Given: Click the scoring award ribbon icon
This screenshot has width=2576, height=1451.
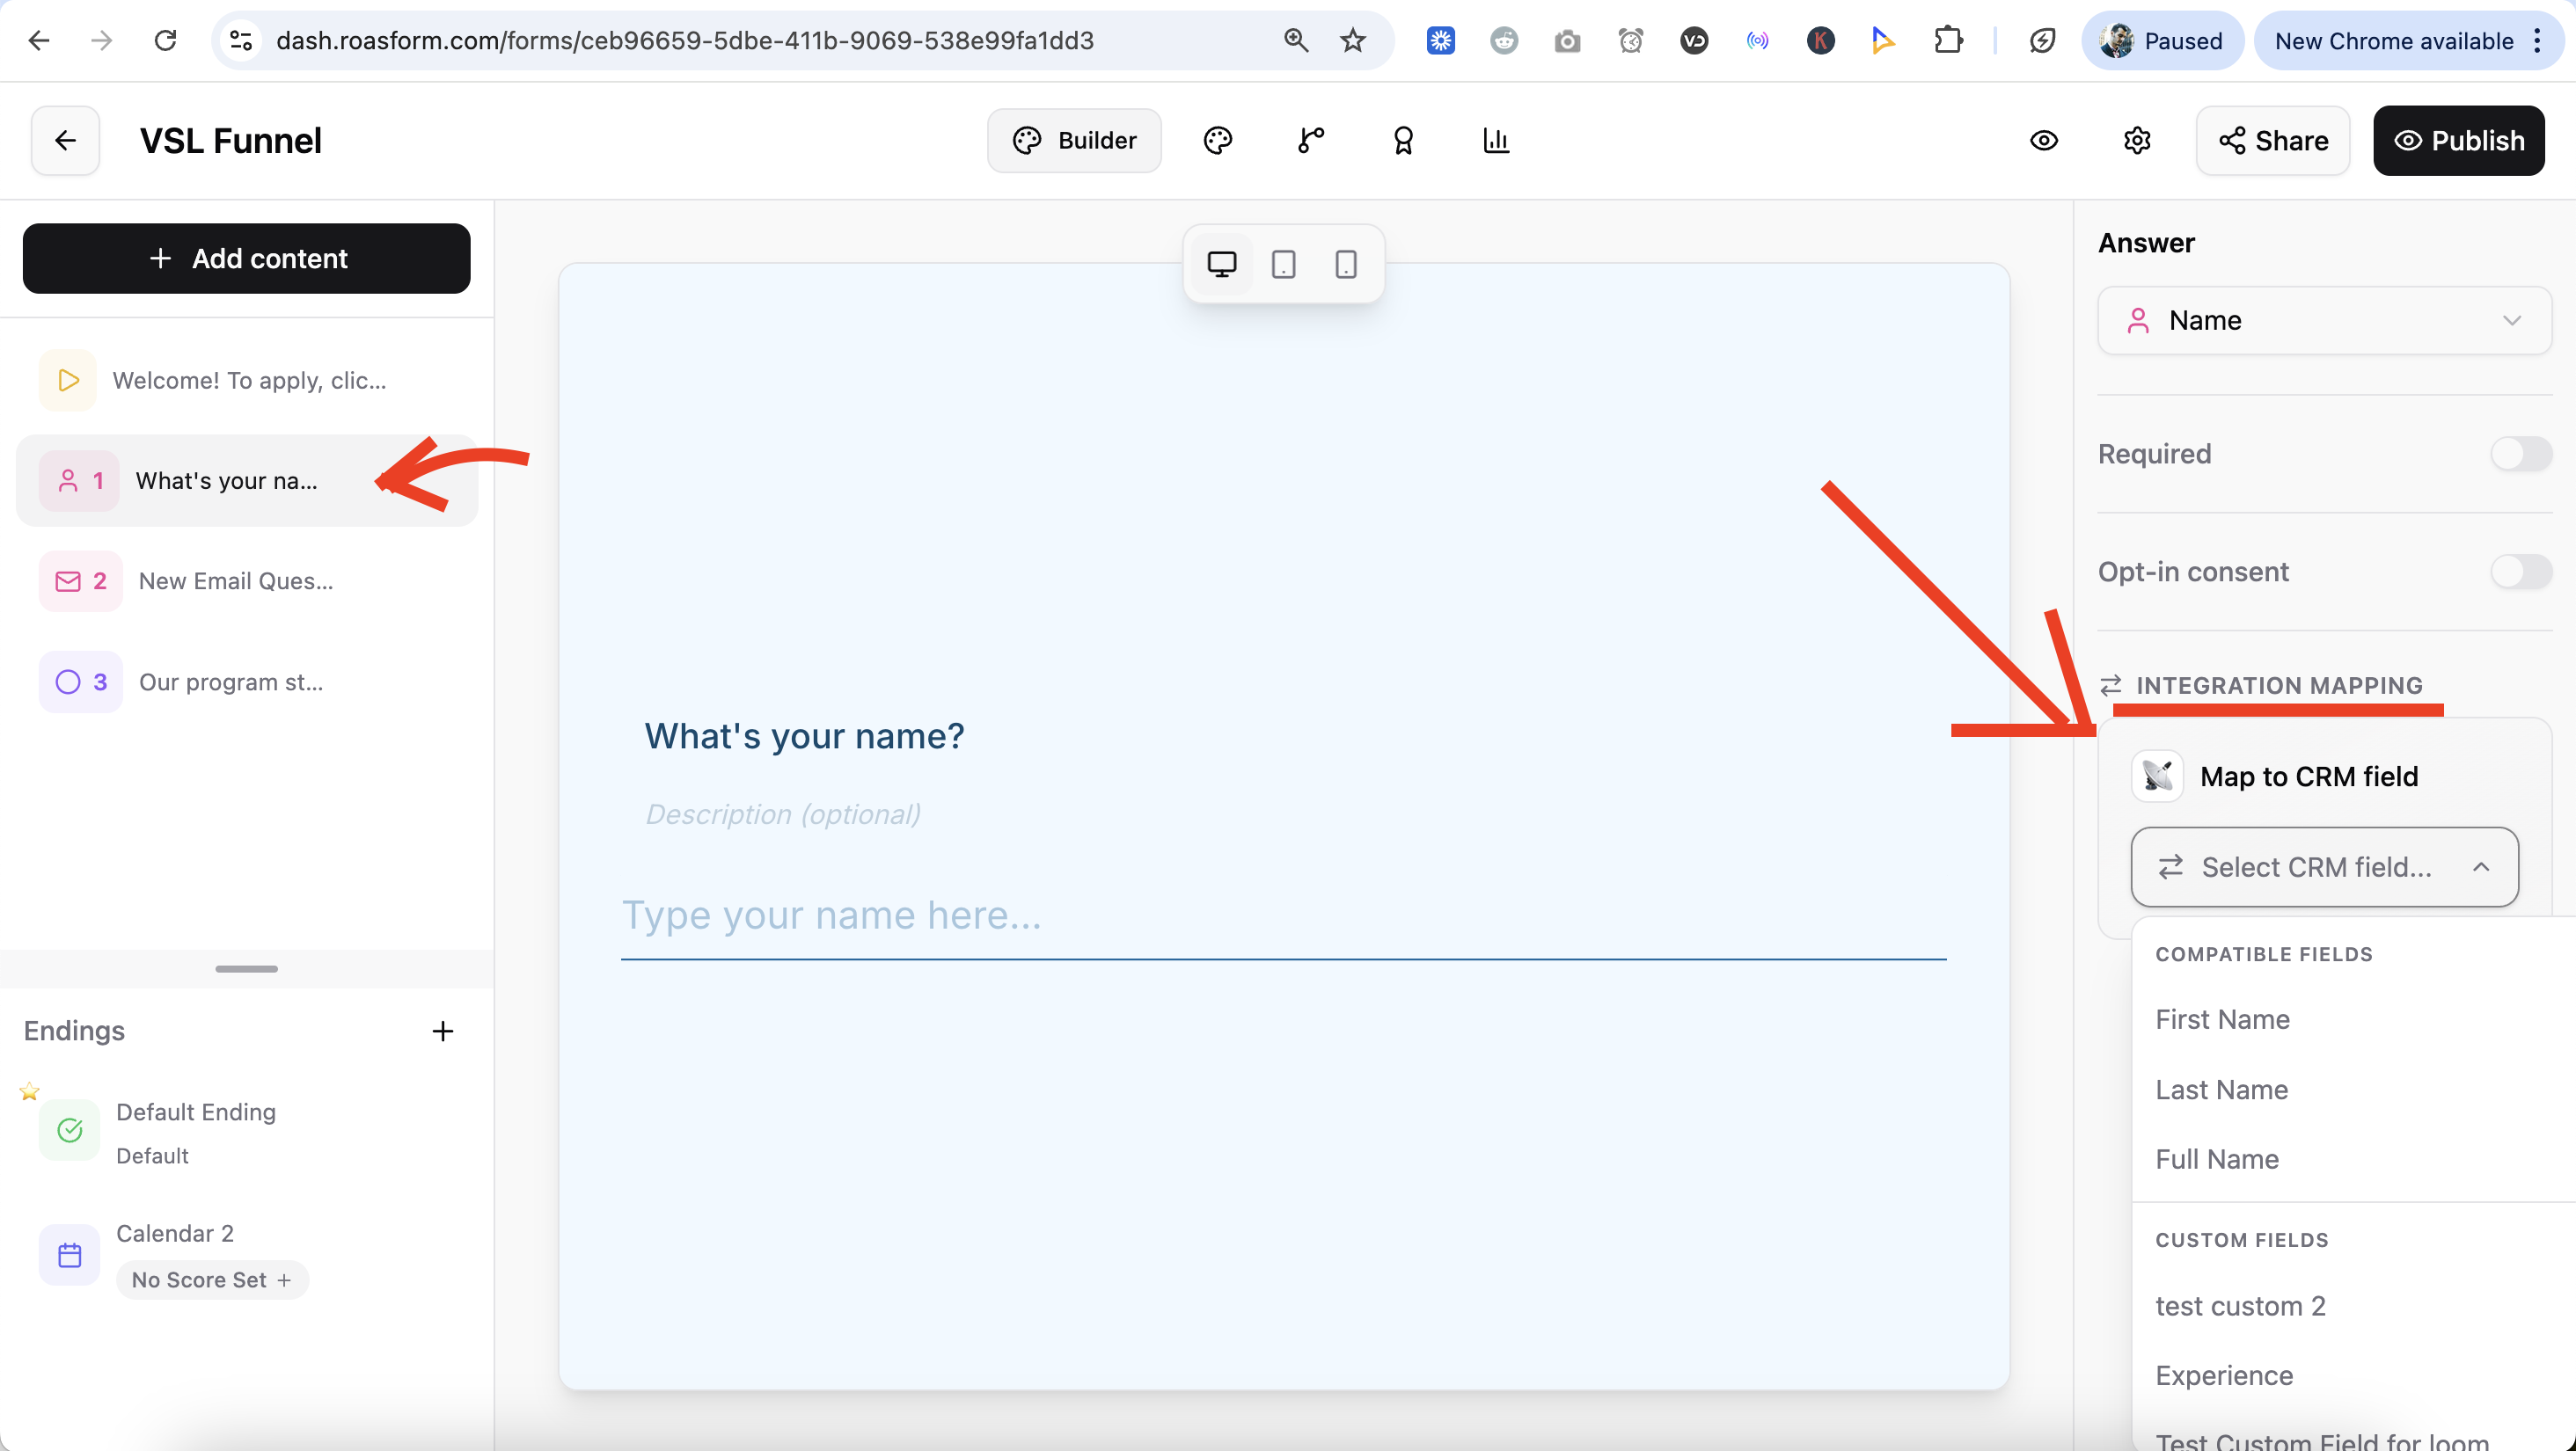Looking at the screenshot, I should tap(1403, 141).
